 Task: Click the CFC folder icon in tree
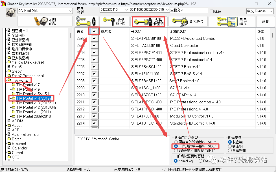[9, 157]
